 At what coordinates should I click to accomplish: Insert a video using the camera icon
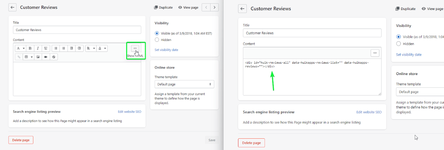[46, 57]
